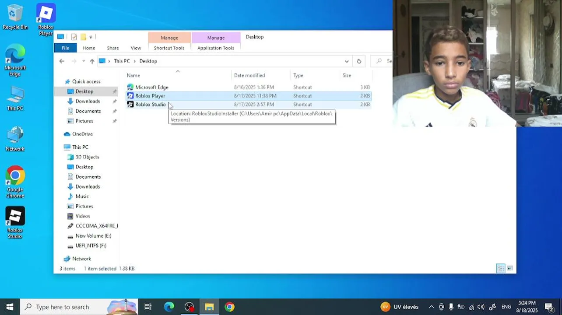This screenshot has width=562, height=315.
Task: Switch to the View ribbon tab
Action: [x=136, y=48]
